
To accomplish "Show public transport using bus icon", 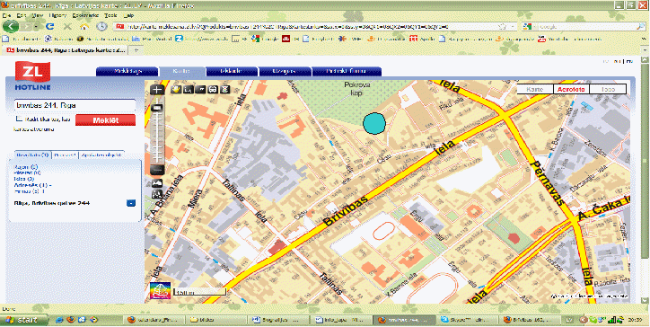I will [213, 89].
